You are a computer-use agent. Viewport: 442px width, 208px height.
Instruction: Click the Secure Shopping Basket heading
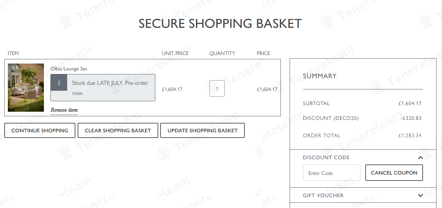(x=220, y=24)
